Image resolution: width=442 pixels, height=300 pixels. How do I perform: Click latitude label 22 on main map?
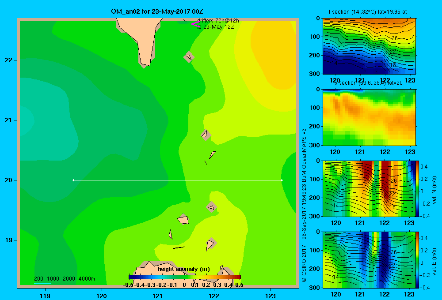(9, 60)
